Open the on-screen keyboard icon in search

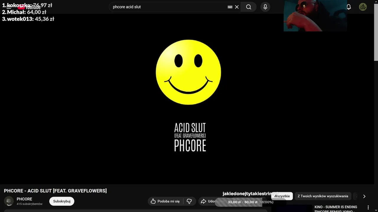(x=230, y=7)
